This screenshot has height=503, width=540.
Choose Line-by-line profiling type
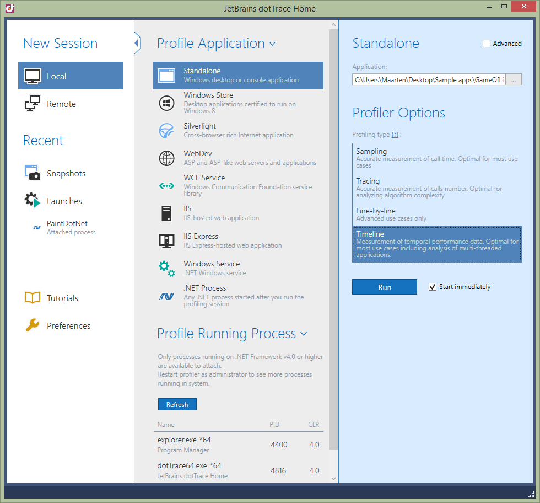tap(436, 215)
